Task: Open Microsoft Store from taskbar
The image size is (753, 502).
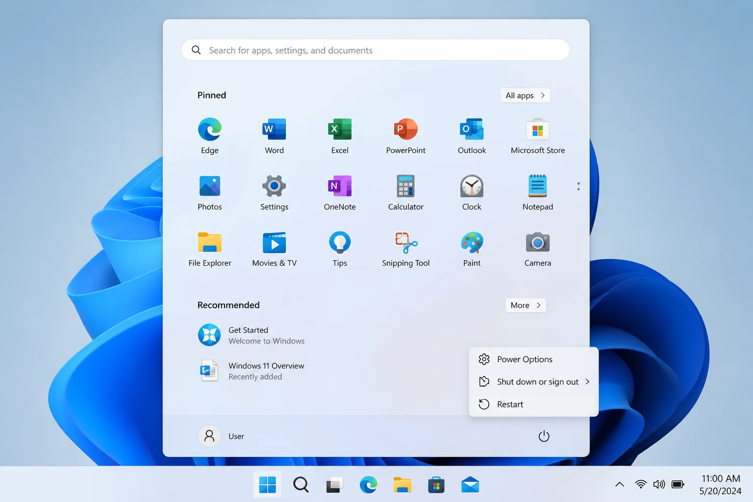Action: (x=436, y=485)
